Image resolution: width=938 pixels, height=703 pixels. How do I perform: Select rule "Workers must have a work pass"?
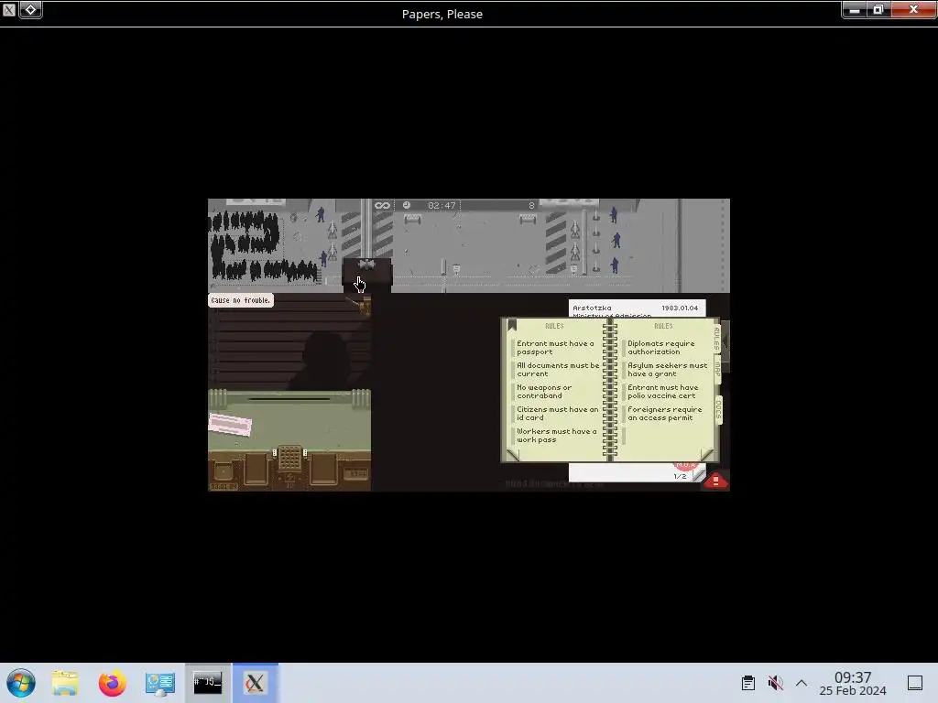coord(556,435)
